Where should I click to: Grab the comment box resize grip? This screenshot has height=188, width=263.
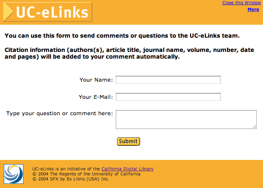point(255,127)
